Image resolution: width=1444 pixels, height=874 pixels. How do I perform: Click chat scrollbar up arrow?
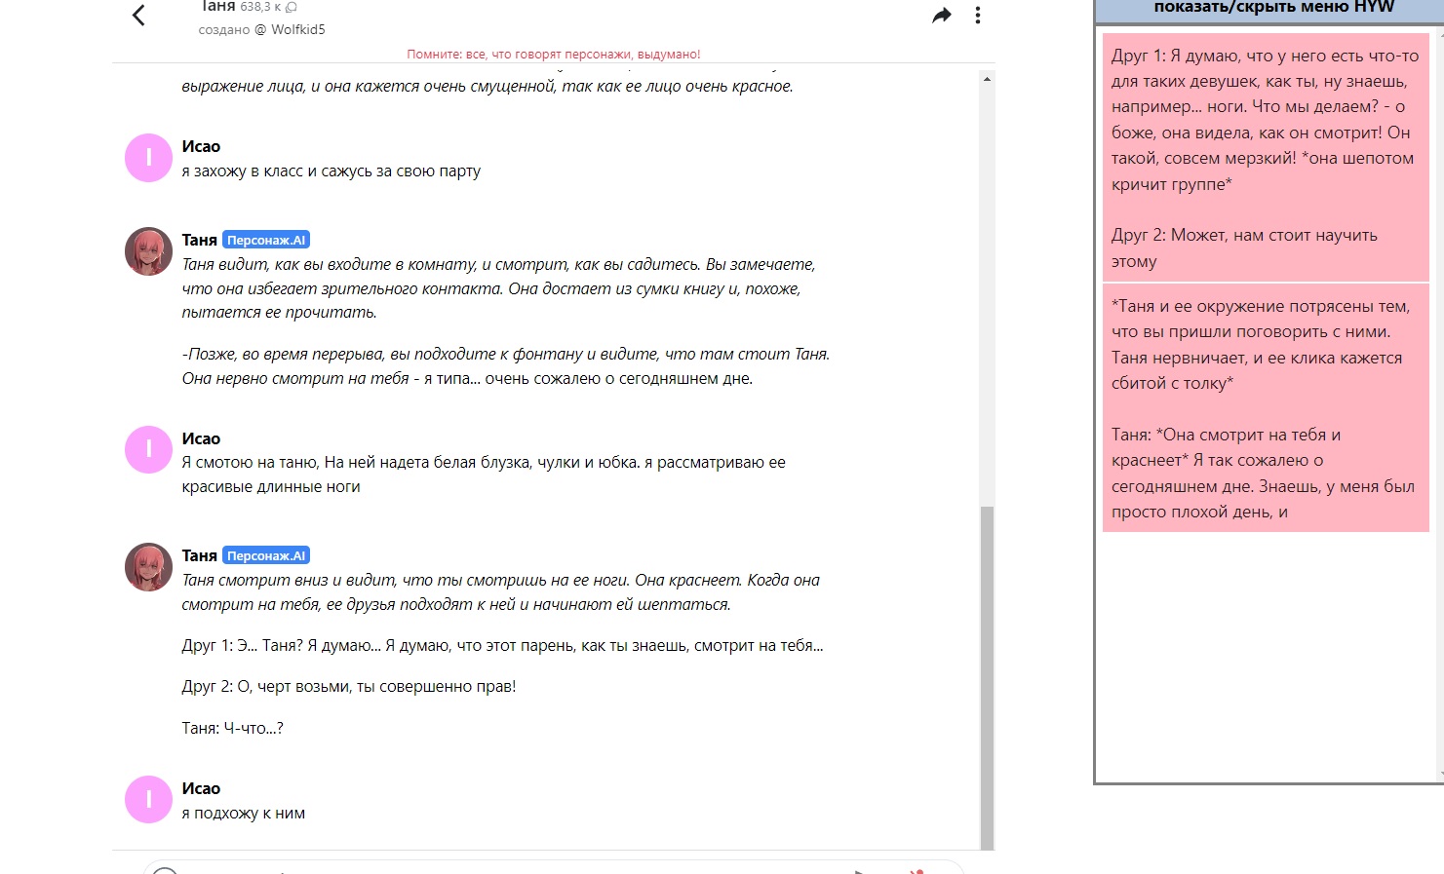pos(987,79)
